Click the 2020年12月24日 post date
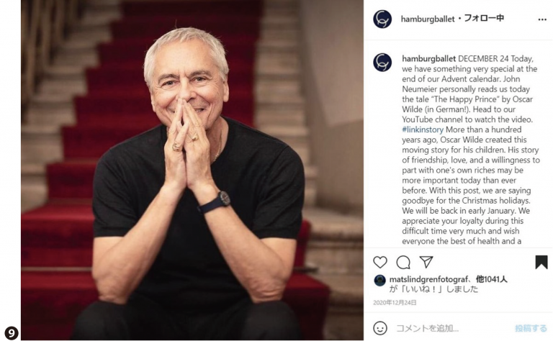 click(395, 303)
